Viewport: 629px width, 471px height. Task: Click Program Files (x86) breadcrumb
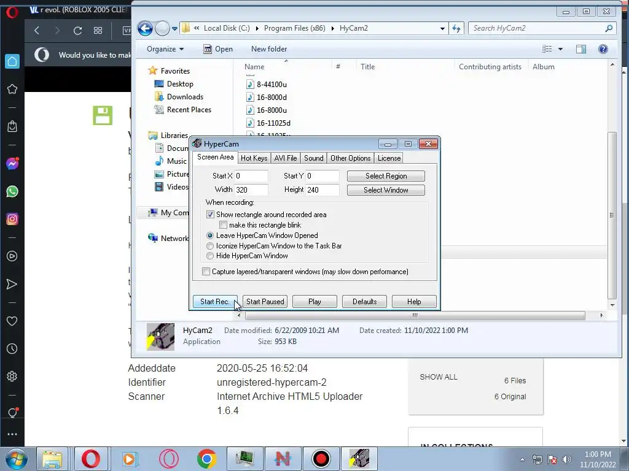tap(294, 28)
